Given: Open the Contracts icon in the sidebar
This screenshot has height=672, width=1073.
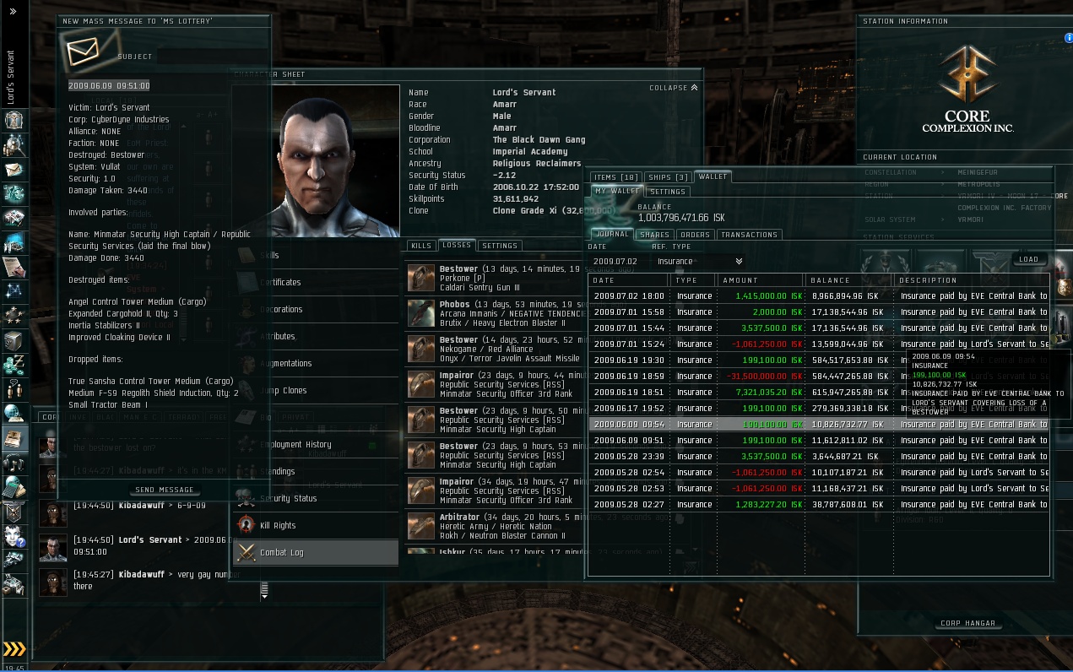Looking at the screenshot, I should [x=14, y=268].
